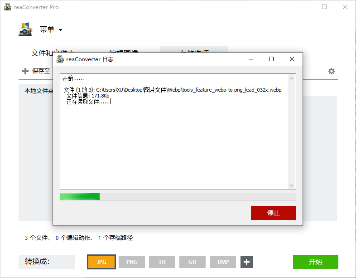The image size is (356, 278).
Task: Click the log scrollbar down arrow
Action: point(292,185)
